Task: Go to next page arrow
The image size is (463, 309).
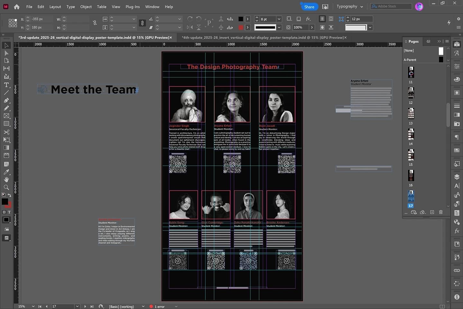Action: (x=85, y=306)
